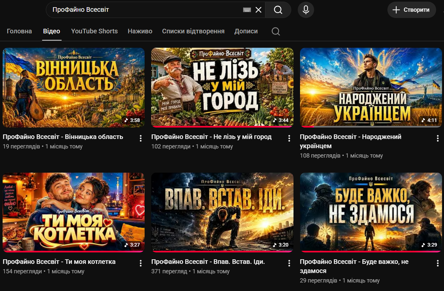Open options menu for Народжений українцем video
The image size is (444, 291).
pyautogui.click(x=438, y=138)
